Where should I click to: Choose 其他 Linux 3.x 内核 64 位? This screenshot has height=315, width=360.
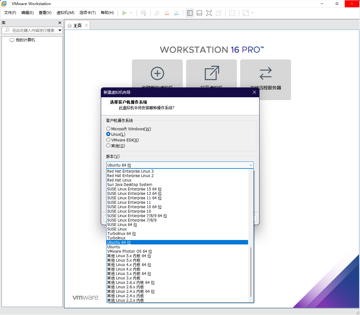pyautogui.click(x=177, y=273)
